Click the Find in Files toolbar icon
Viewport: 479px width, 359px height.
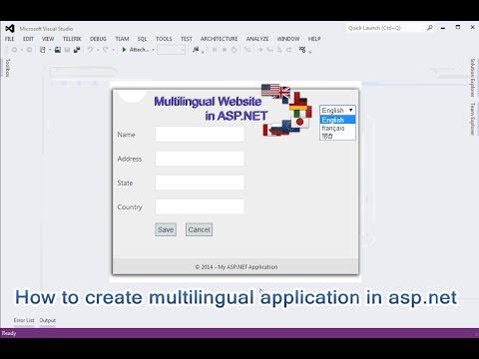point(196,50)
